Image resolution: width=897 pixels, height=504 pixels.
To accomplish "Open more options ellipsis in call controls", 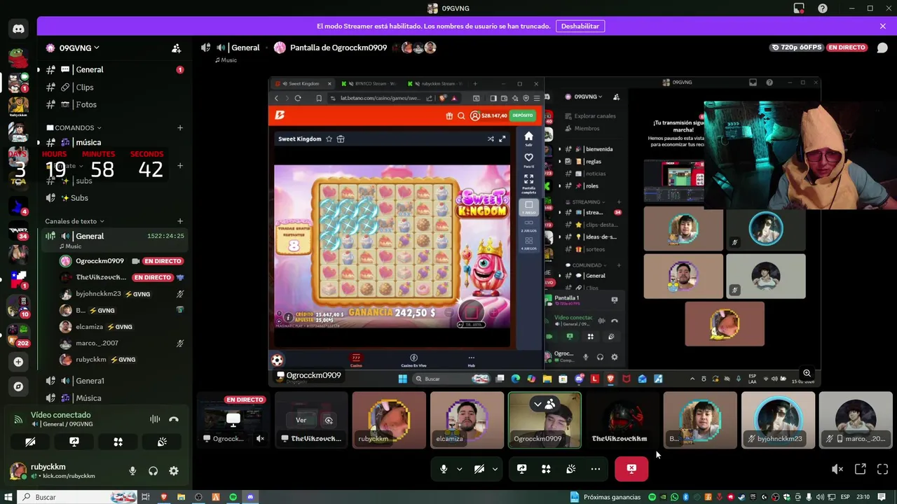I will coord(596,469).
